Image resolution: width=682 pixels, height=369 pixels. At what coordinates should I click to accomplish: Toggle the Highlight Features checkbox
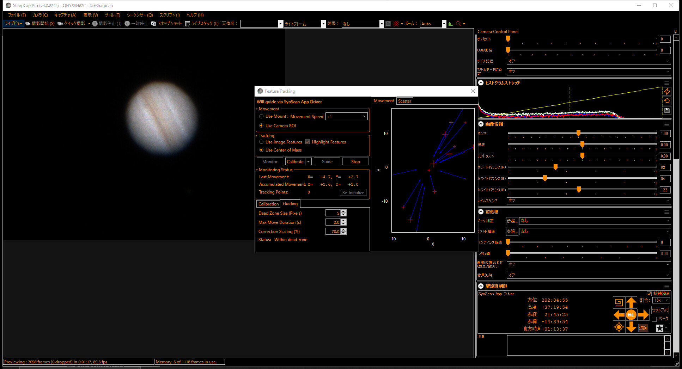307,142
